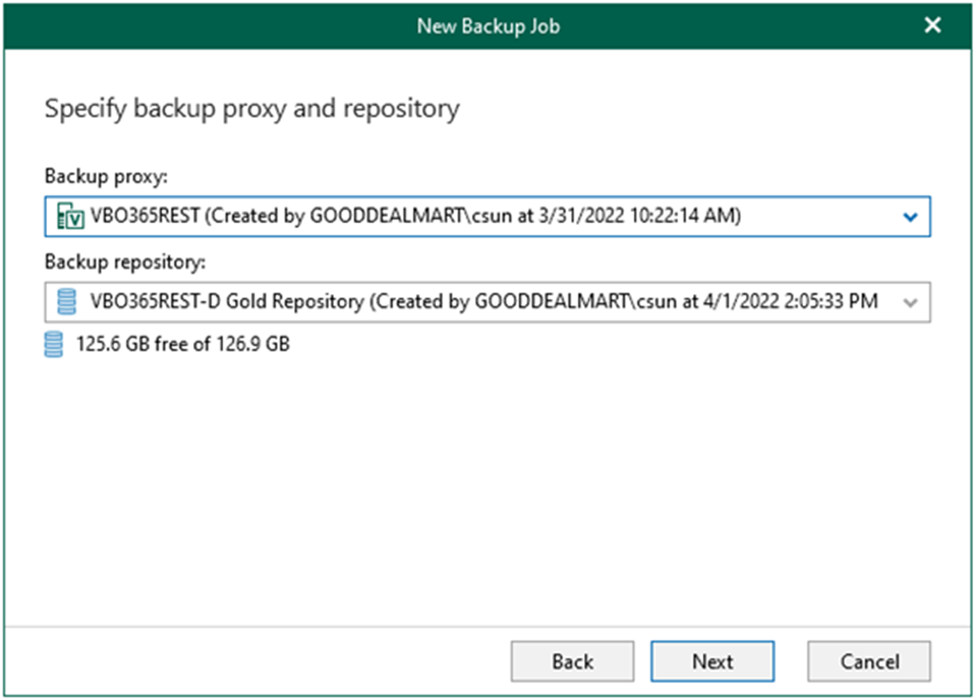Click the 'Backup proxy:' label
This screenshot has height=700, width=974.
[x=106, y=176]
